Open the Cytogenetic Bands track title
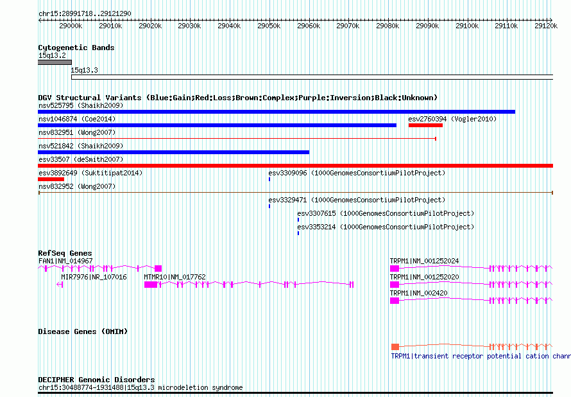The width and height of the screenshot is (571, 397). 76,48
